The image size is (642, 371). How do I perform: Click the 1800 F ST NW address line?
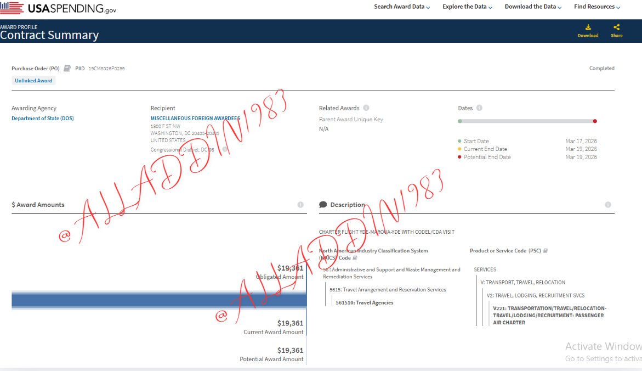pyautogui.click(x=165, y=126)
